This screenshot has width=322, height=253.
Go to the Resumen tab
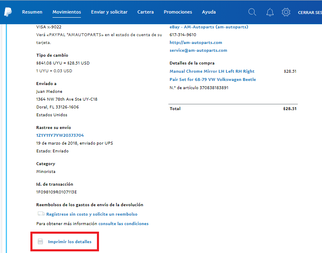[32, 12]
